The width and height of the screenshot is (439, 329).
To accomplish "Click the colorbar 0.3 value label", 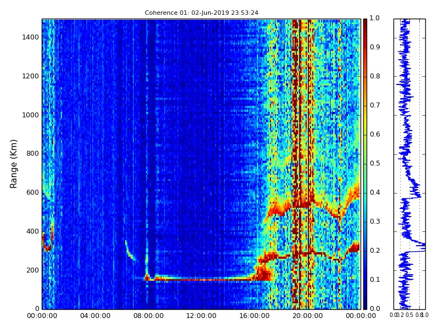I will (x=375, y=222).
